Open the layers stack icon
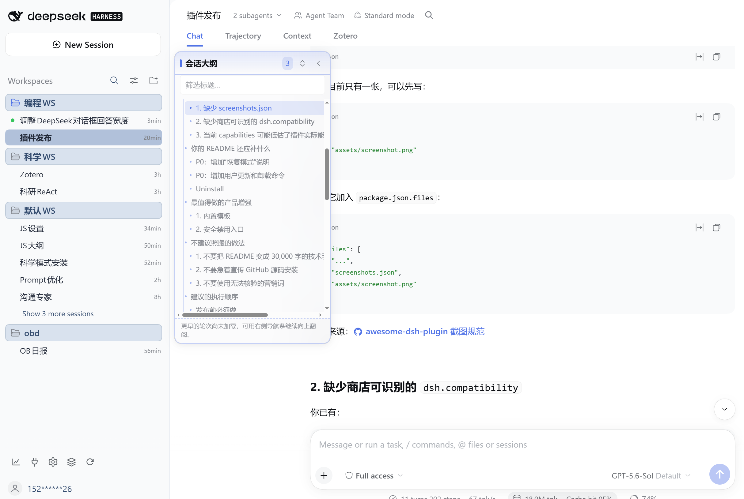This screenshot has width=744, height=499. (x=71, y=461)
